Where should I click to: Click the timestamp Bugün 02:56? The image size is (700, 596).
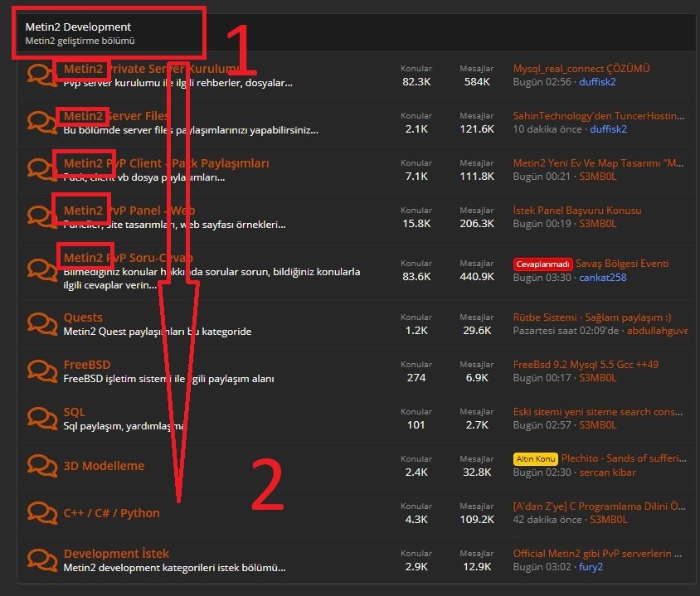pyautogui.click(x=542, y=82)
